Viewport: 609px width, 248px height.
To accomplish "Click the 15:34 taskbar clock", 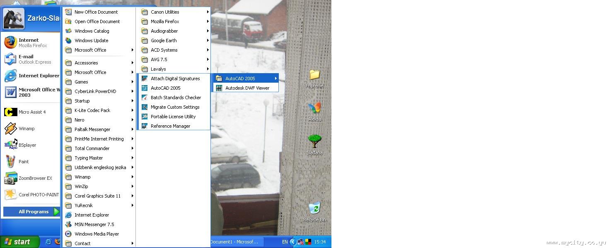I will (320, 242).
